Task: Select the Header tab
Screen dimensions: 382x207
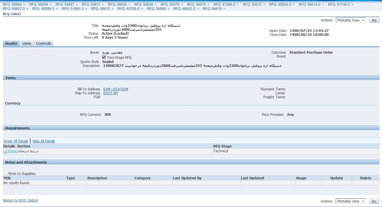Action: (x=11, y=43)
